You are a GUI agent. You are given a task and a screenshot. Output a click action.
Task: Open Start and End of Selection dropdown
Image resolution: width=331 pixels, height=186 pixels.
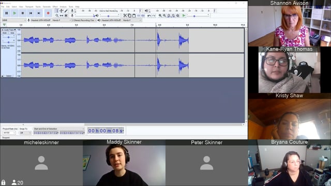(x=59, y=129)
